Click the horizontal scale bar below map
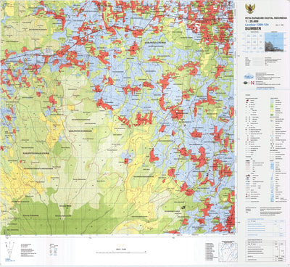290x267 pixels. point(121,252)
